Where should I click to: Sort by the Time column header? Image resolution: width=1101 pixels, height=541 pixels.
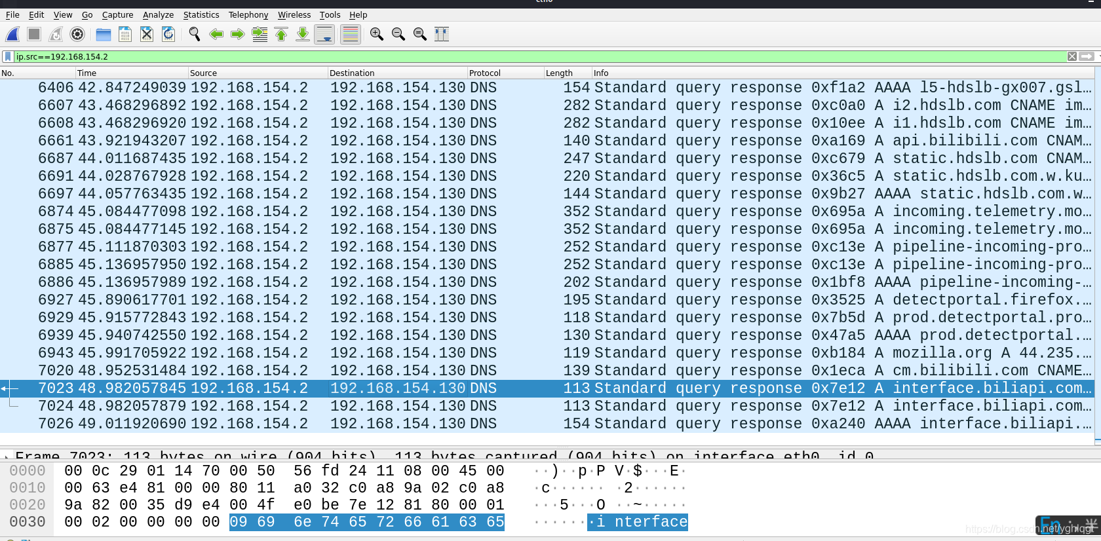[132, 73]
